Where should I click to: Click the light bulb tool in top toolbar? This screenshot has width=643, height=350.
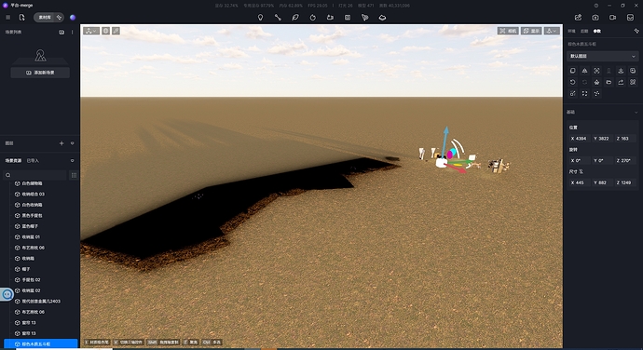[x=260, y=17]
